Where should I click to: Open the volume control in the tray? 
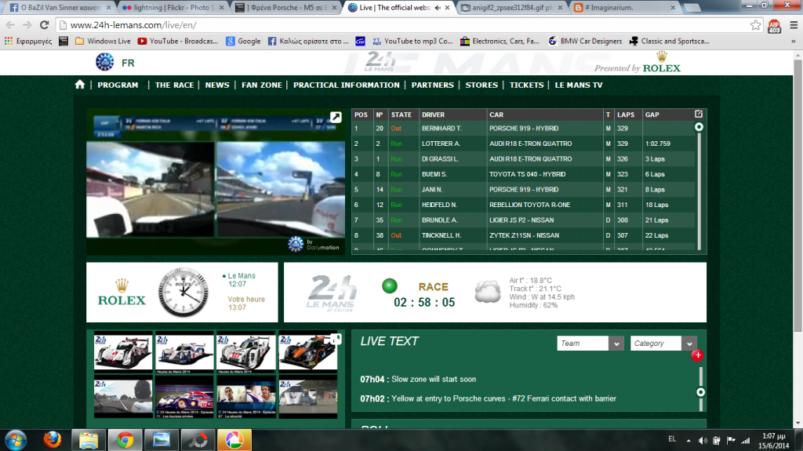[x=703, y=440]
